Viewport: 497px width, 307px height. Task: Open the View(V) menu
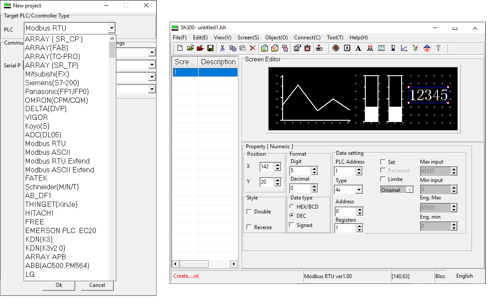point(223,37)
